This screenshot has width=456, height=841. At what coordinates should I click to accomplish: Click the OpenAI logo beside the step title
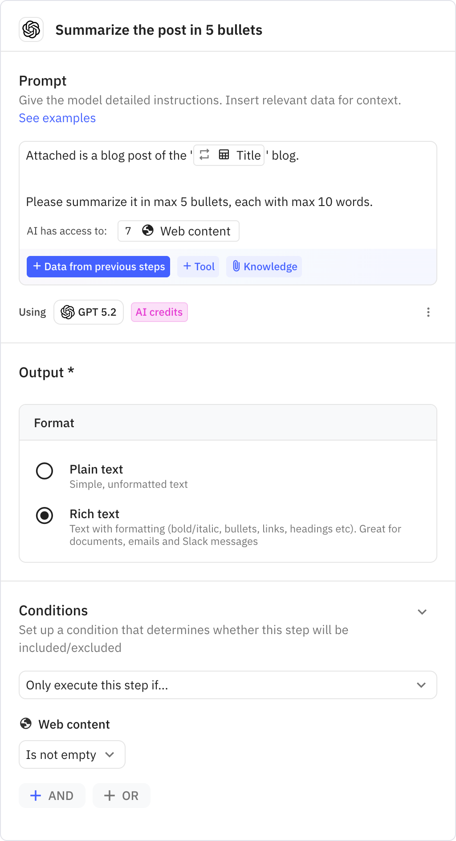tap(31, 30)
